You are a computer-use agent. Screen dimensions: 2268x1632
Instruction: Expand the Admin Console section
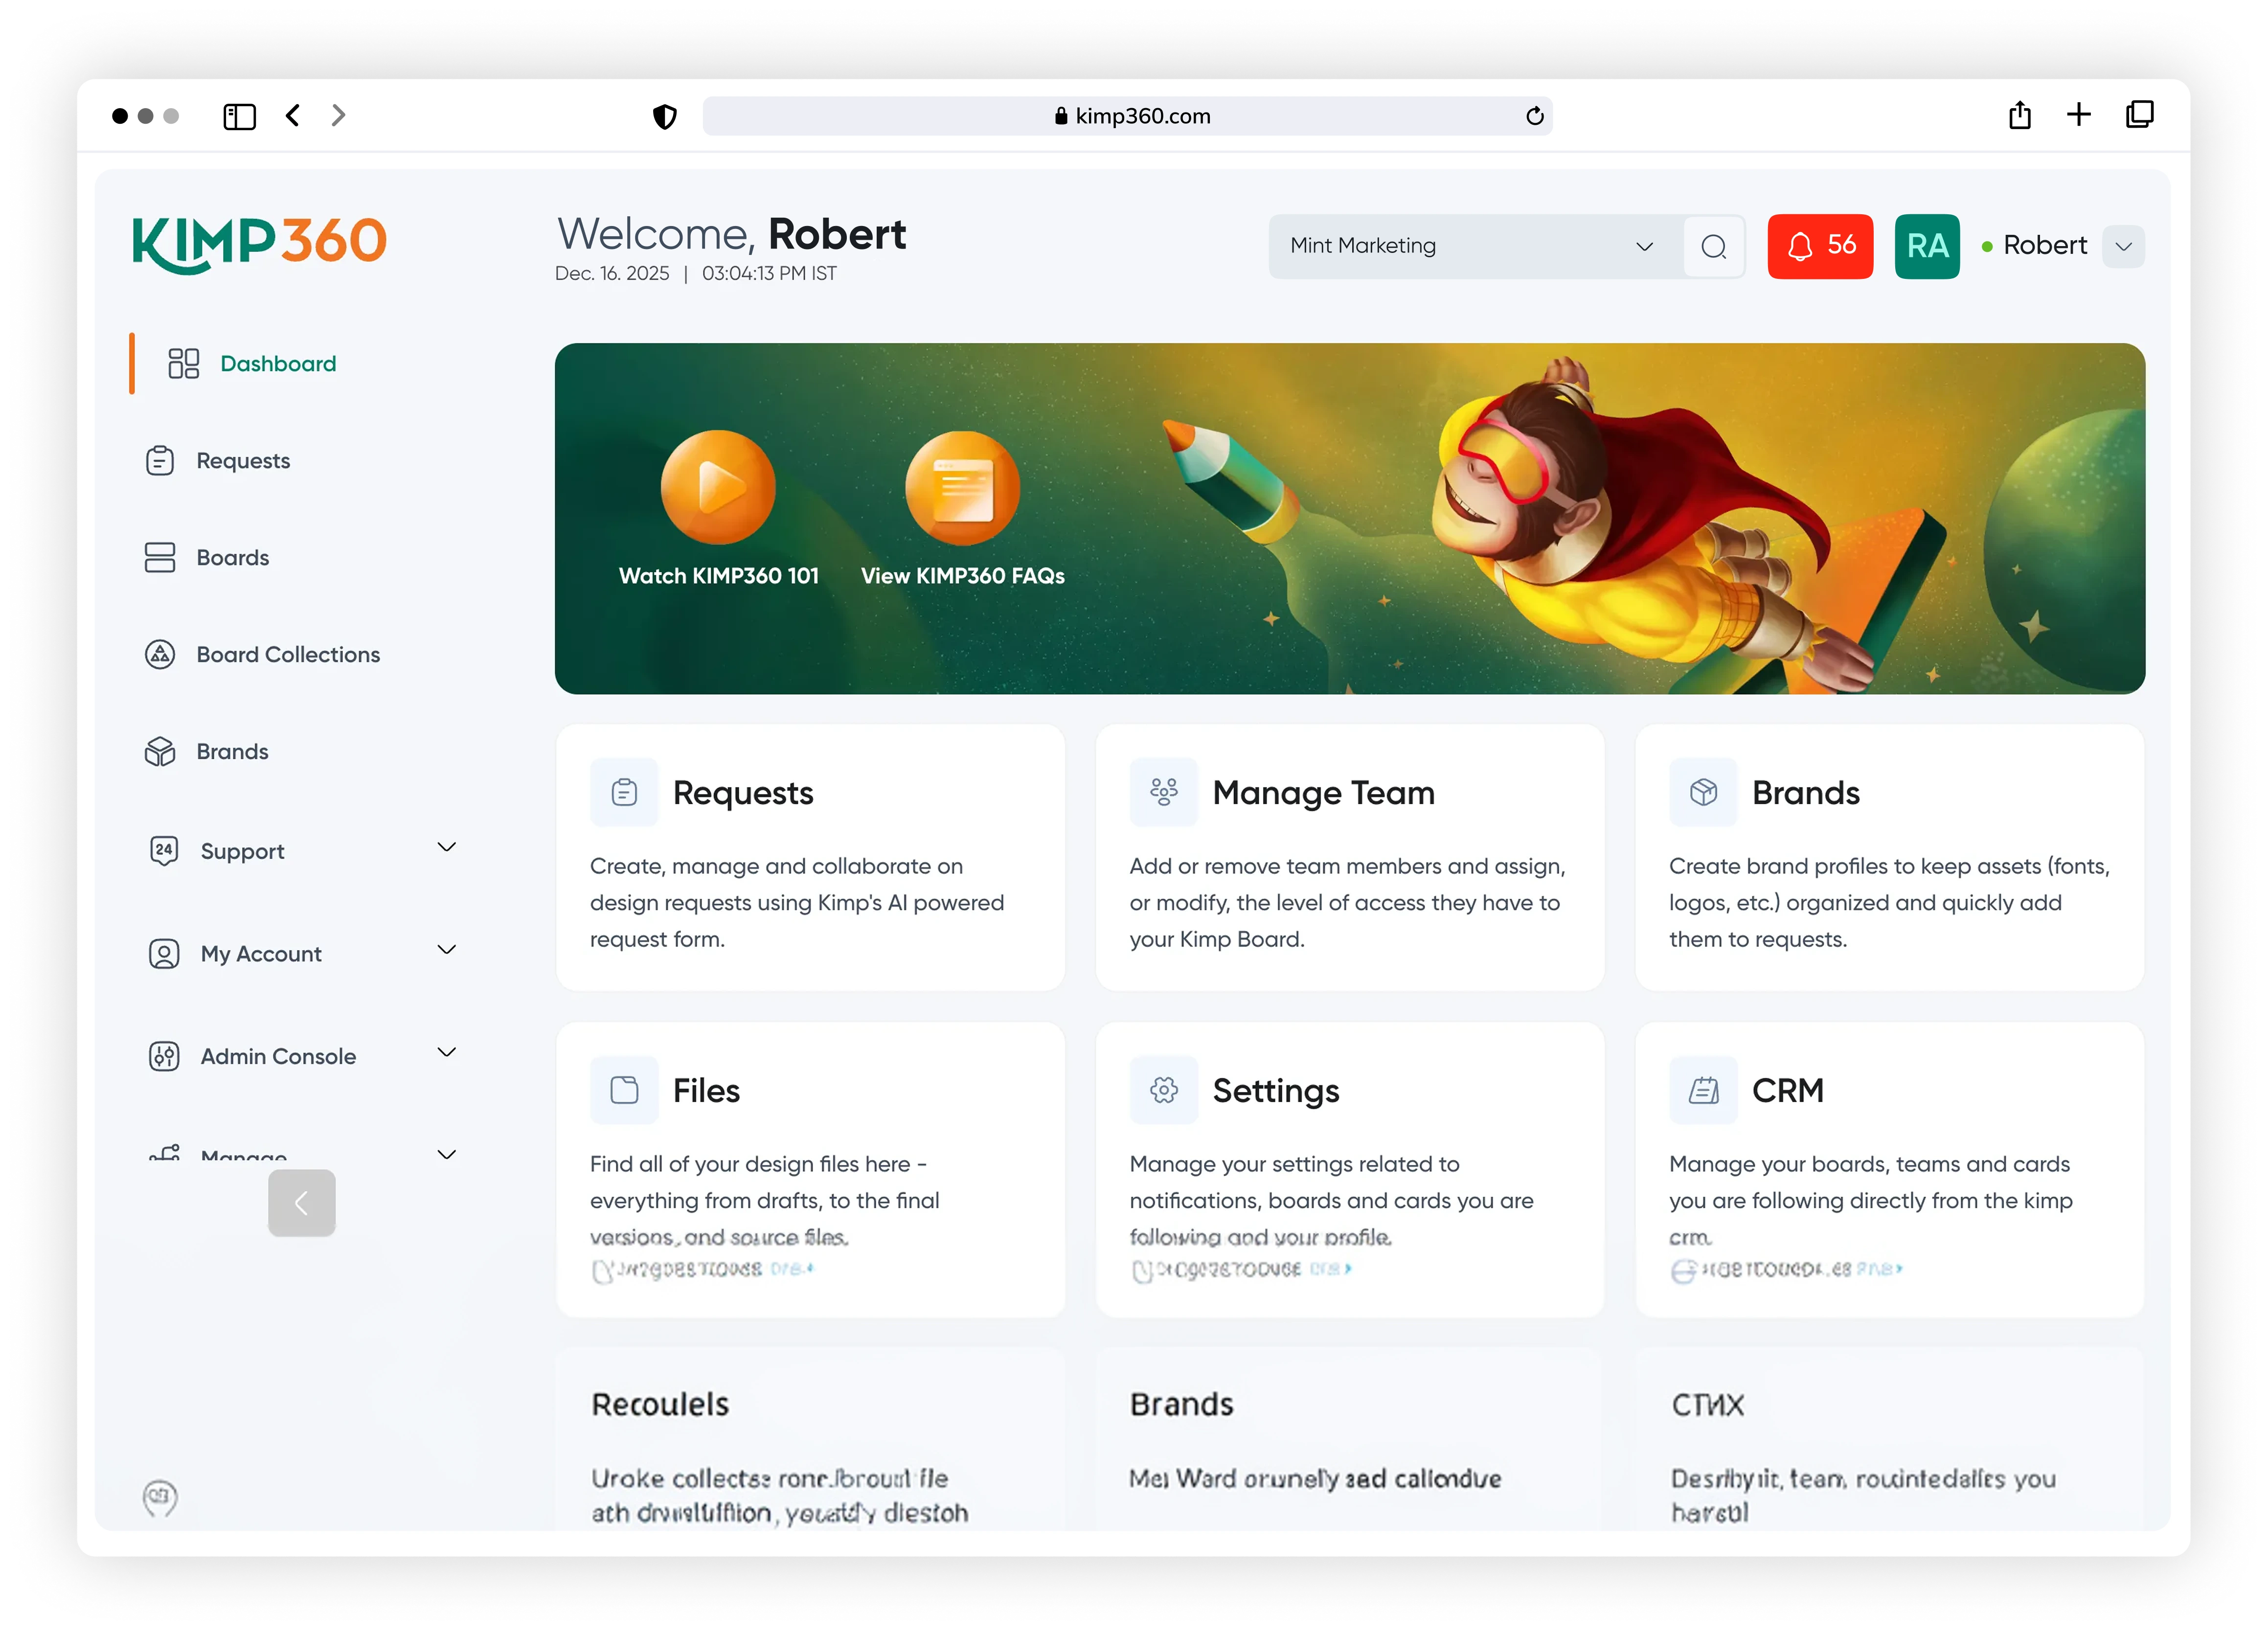(446, 1053)
